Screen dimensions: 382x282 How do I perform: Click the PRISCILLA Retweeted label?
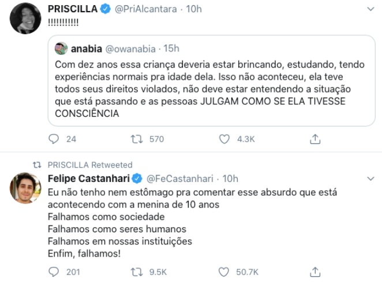click(89, 165)
